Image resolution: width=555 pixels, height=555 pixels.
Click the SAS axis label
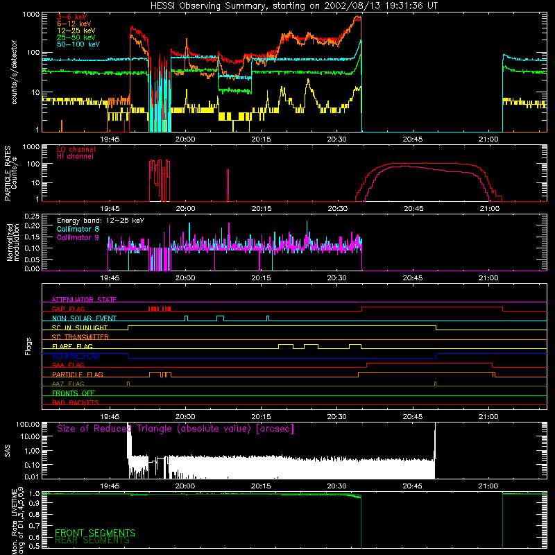[8, 450]
